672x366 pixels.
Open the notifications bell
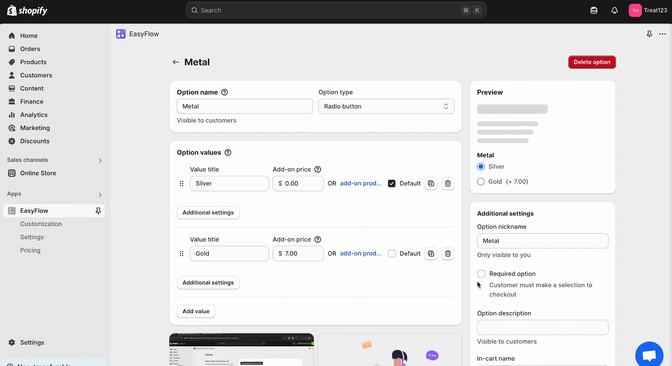click(614, 11)
